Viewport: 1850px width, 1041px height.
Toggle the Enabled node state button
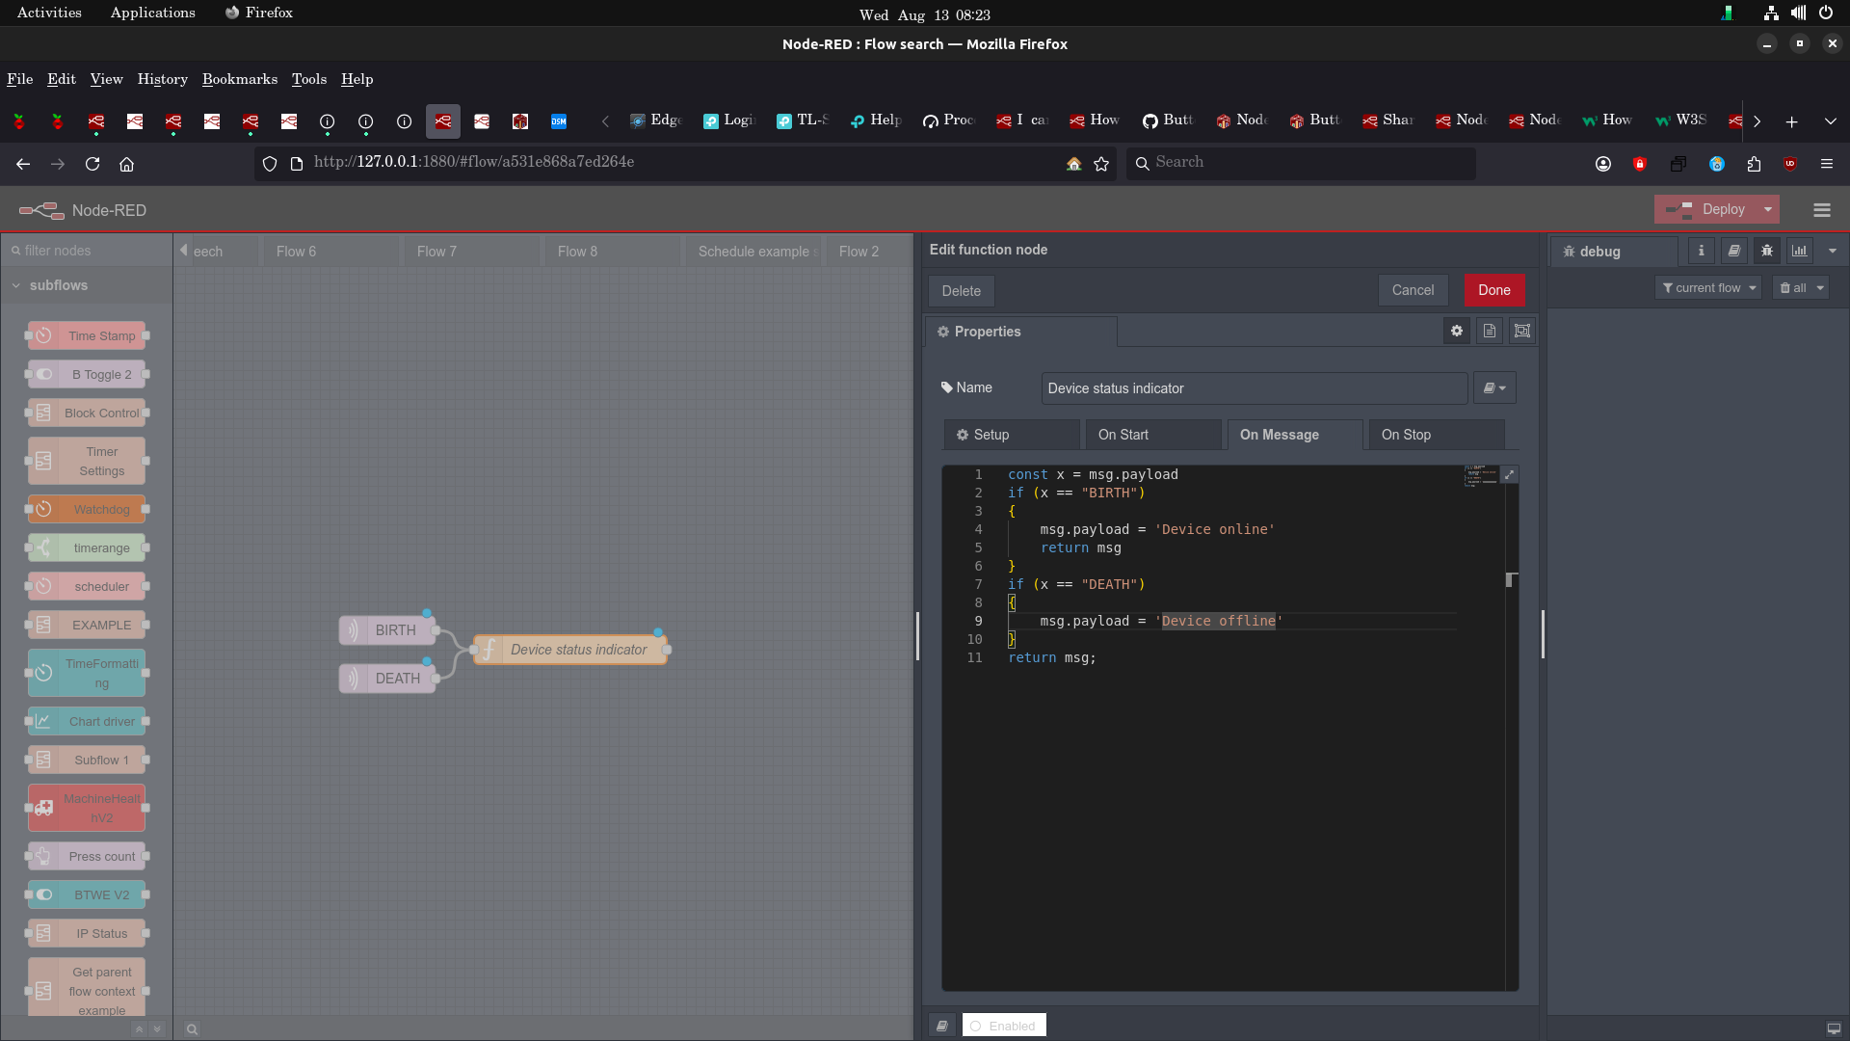click(1004, 1026)
